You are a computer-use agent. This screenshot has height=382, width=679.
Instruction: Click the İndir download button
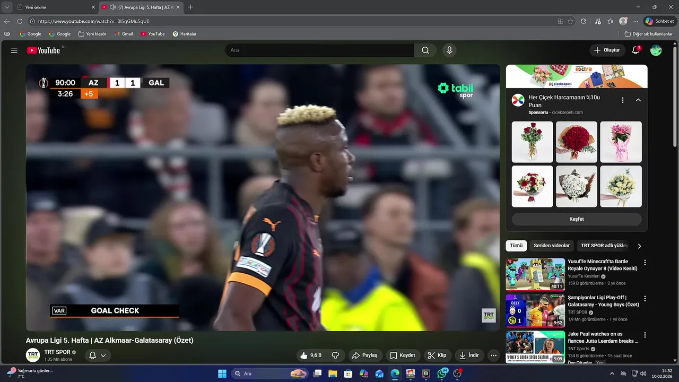click(469, 355)
